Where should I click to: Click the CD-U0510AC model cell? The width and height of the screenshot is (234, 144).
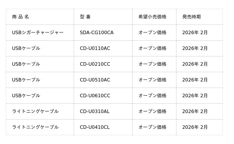(95, 80)
